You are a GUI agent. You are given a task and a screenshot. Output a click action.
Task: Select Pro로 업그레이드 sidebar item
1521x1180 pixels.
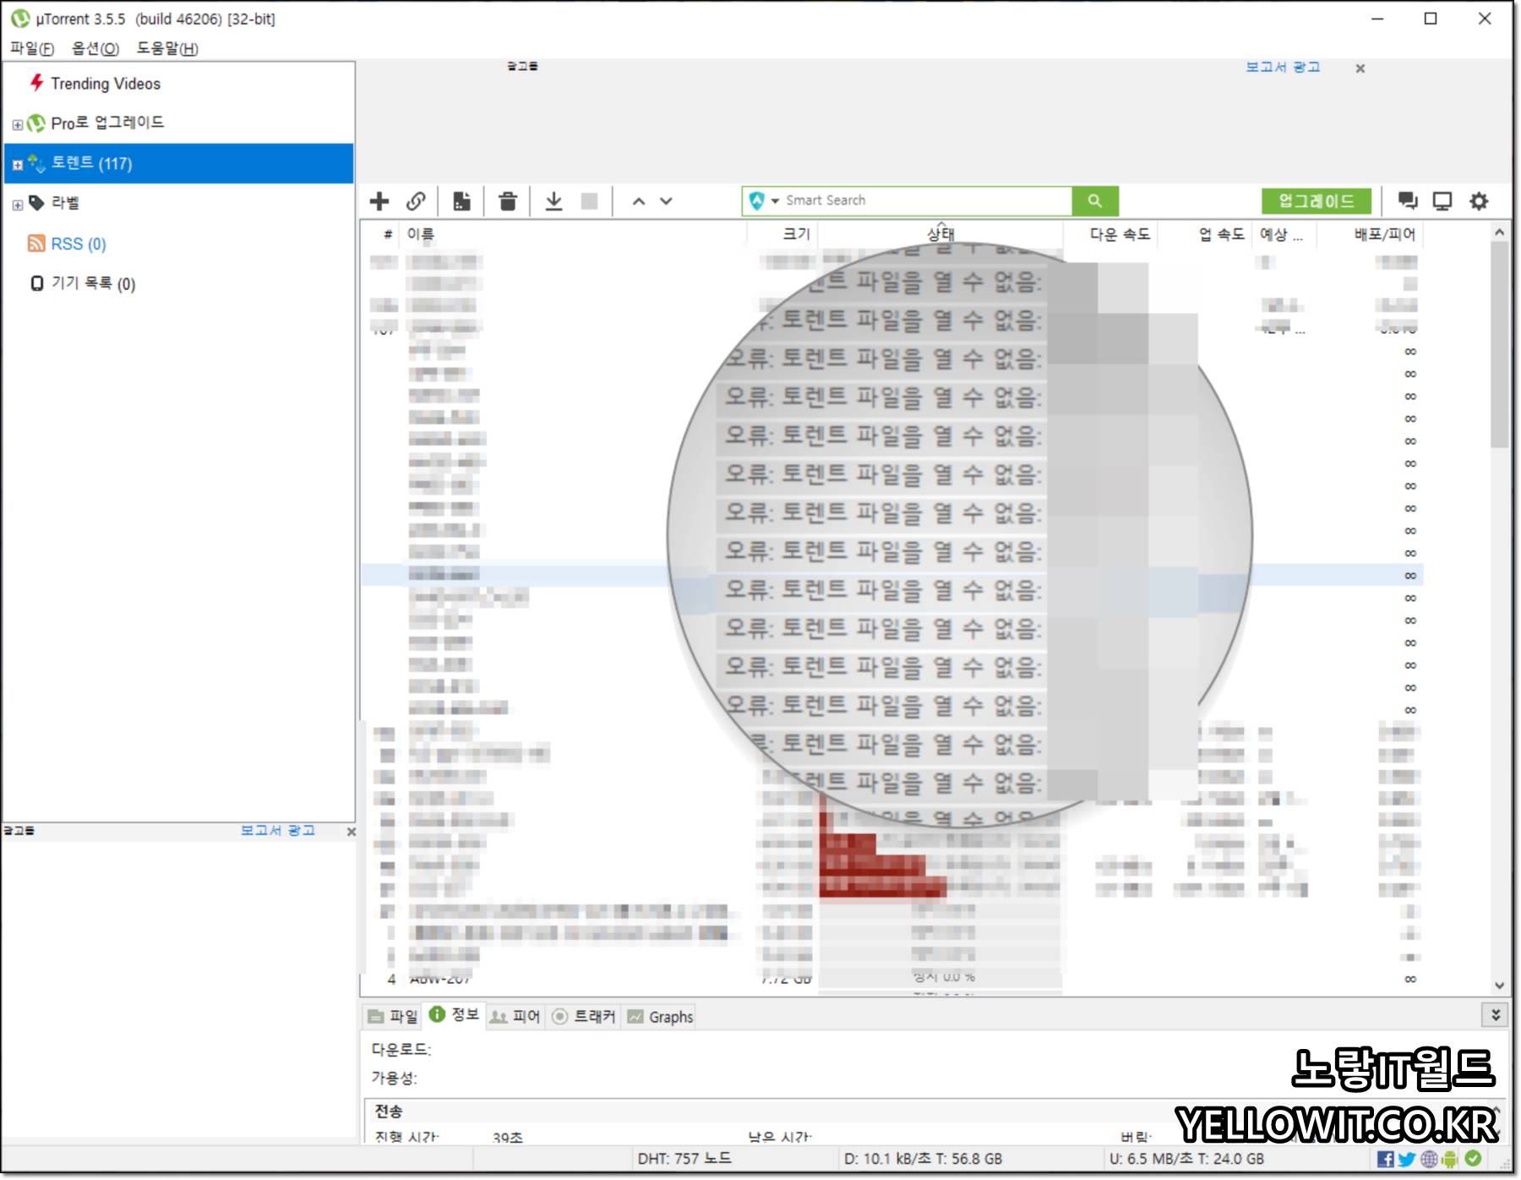tap(107, 123)
